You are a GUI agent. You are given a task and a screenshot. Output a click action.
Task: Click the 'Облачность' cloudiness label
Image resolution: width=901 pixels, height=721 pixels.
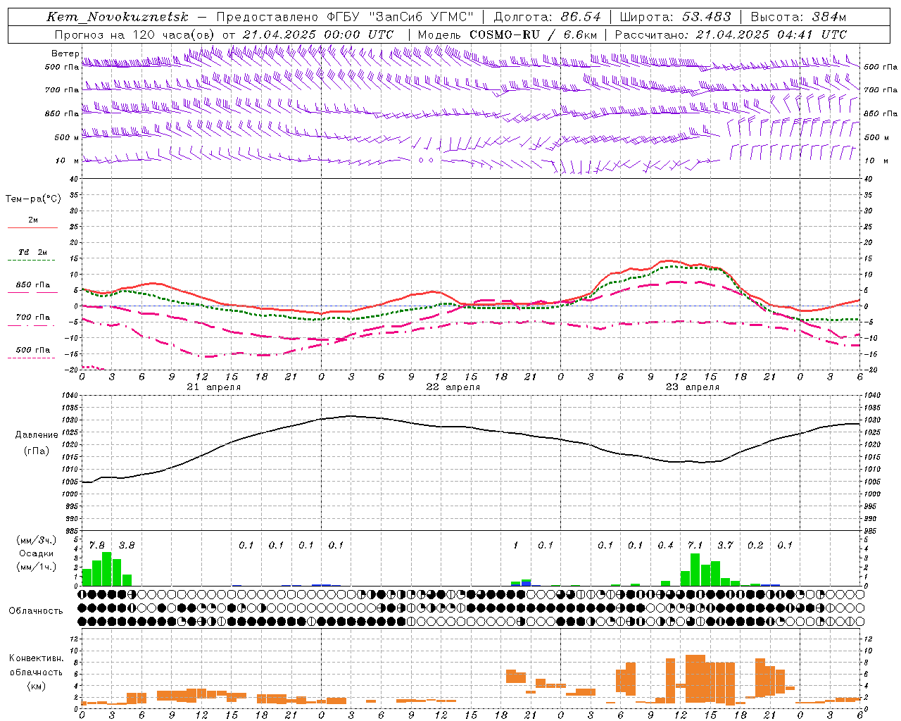point(36,611)
